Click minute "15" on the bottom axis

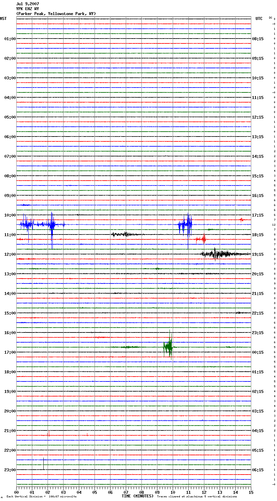click(251, 492)
